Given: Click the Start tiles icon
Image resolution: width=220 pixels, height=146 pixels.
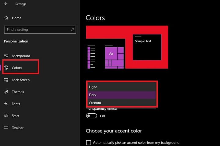Looking at the screenshot, I should (x=6, y=116).
